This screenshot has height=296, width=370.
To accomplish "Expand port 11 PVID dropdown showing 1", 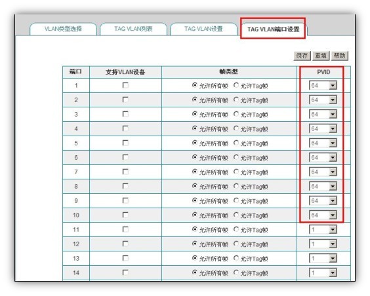I will pos(323,229).
